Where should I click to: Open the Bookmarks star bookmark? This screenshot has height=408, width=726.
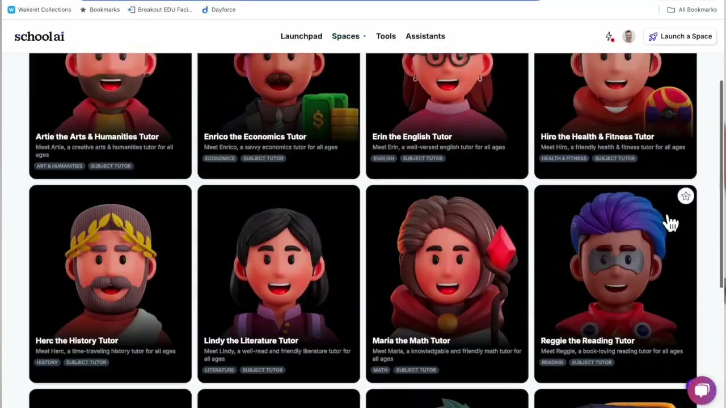99,10
